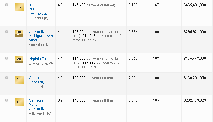Click the #11 rank badge
Screen dimensions: 213x122
(20, 102)
